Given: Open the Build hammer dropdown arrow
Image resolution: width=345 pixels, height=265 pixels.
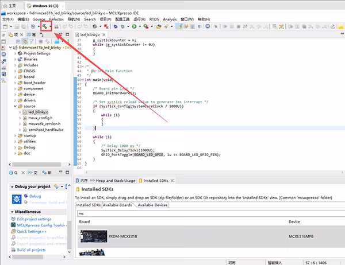Looking at the screenshot, I should click(51, 26).
